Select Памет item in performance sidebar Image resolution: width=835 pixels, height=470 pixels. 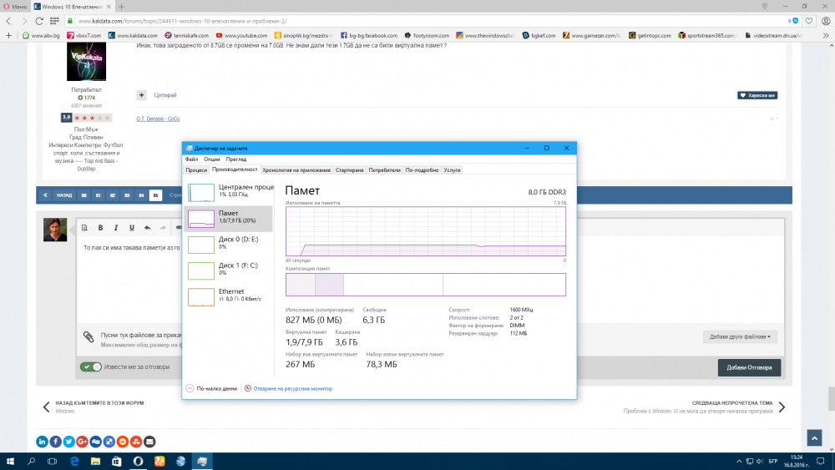[x=230, y=218]
